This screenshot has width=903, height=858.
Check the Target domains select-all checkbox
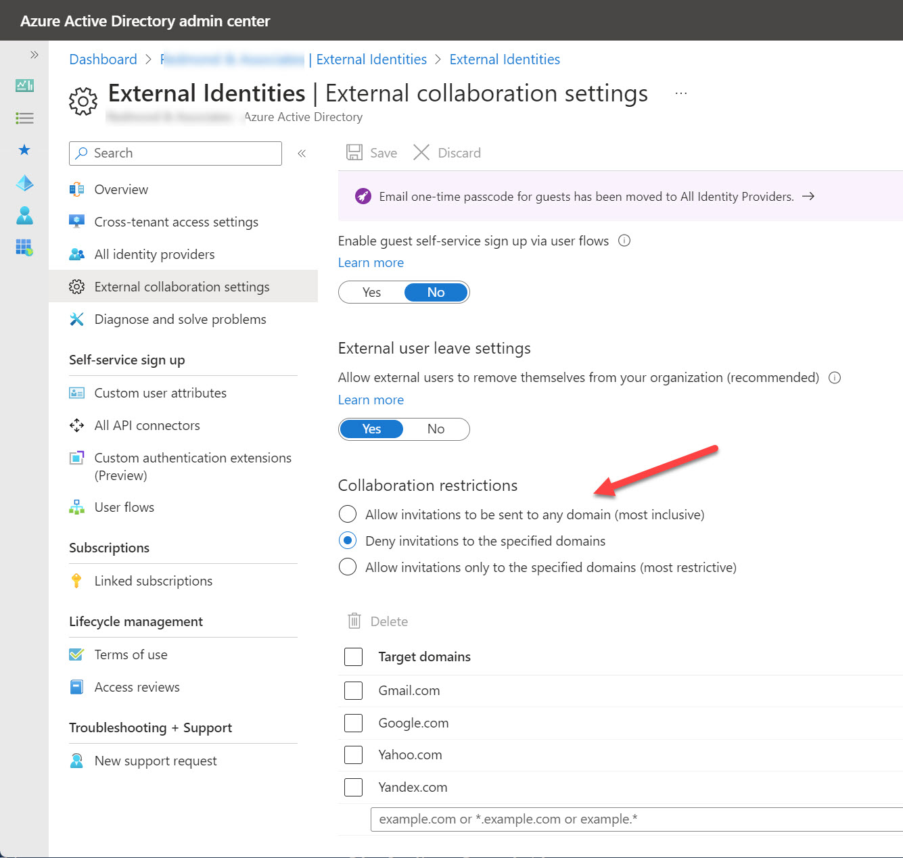[x=354, y=657]
